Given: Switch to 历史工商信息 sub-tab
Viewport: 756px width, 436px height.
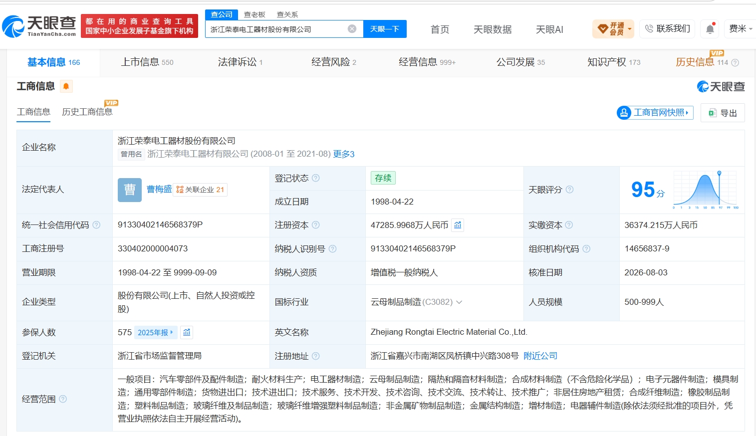Looking at the screenshot, I should coord(87,112).
